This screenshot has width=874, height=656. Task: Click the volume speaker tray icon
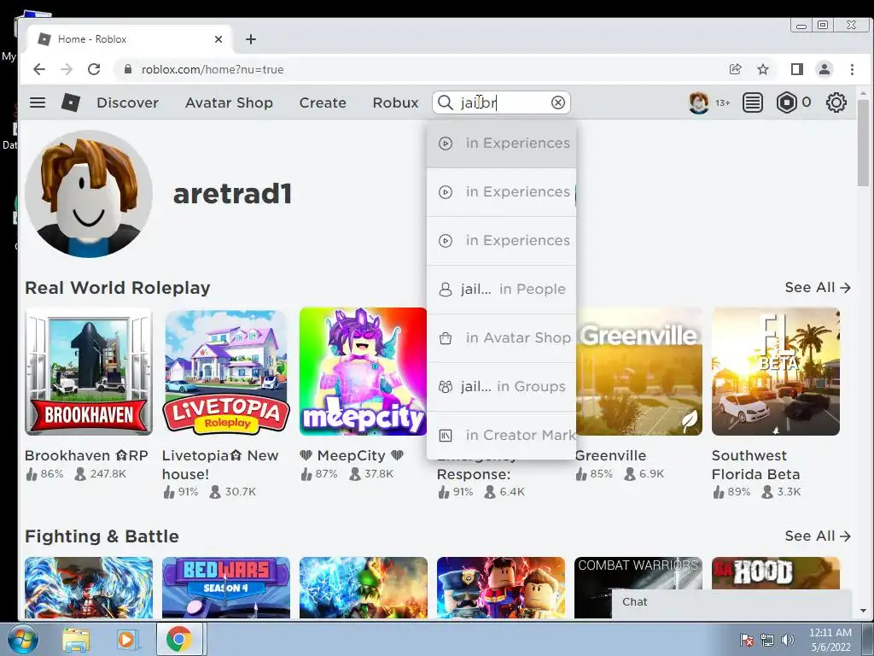pyautogui.click(x=788, y=640)
